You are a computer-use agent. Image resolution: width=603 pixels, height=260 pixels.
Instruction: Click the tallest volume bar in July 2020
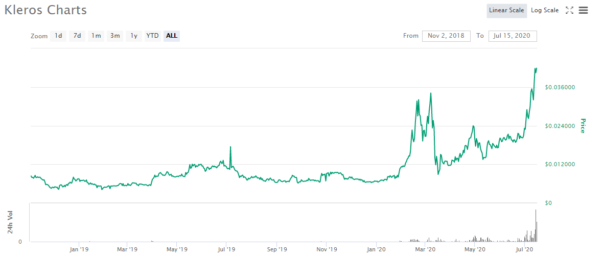tap(536, 225)
